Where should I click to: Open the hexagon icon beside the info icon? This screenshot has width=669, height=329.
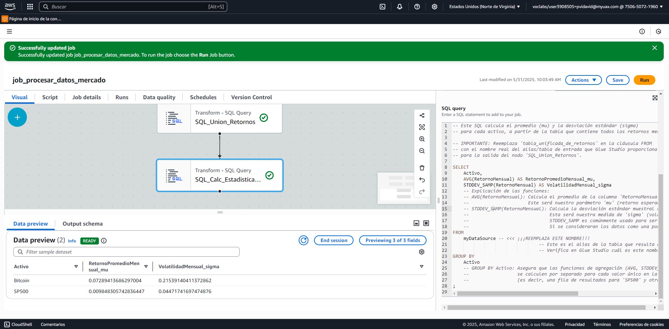659,31
